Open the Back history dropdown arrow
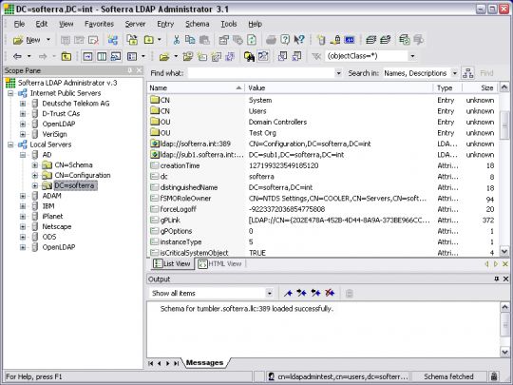513x385 pixels. [29, 57]
